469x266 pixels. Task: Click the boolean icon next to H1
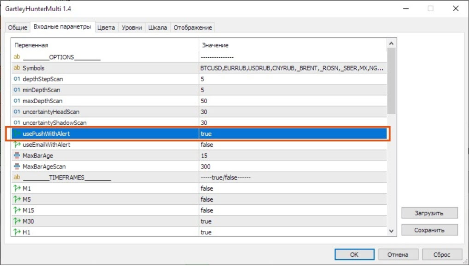click(x=17, y=232)
